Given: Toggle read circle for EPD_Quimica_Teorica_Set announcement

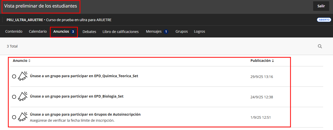Looking at the screenshot, I should 14,76.
